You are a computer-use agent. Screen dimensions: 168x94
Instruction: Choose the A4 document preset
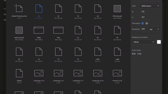39,11
